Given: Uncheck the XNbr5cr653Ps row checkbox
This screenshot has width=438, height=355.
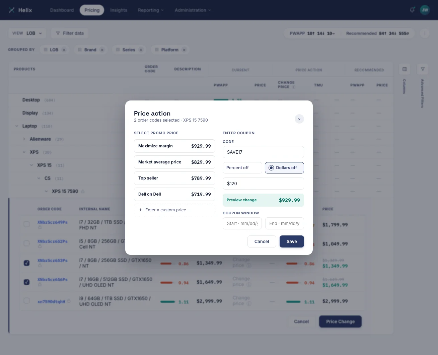Looking at the screenshot, I should point(26,263).
